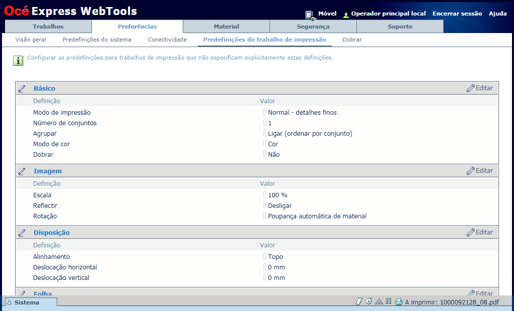Switch to the Segurança tab
The height and width of the screenshot is (311, 514).
click(313, 27)
